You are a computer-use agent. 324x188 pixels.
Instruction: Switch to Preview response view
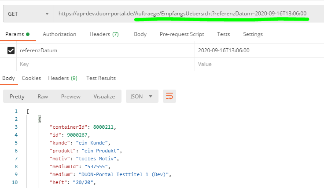(70, 96)
